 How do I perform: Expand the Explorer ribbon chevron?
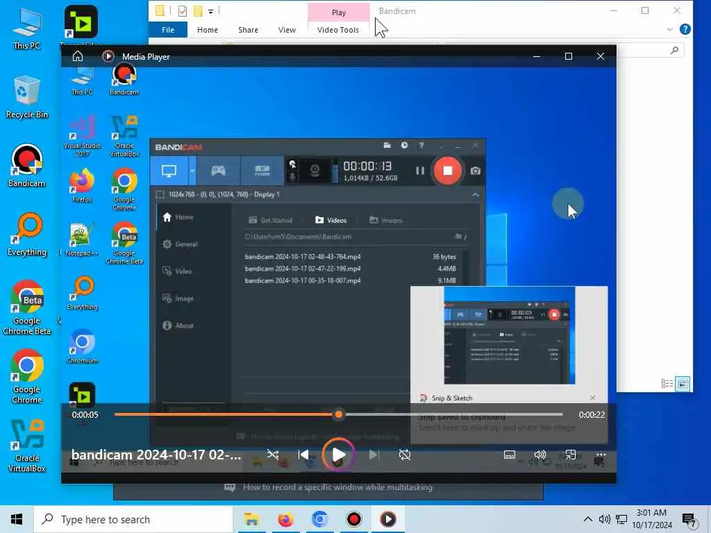point(670,29)
